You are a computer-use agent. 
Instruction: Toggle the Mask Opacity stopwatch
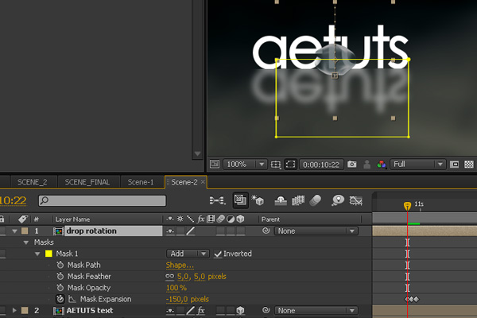60,287
